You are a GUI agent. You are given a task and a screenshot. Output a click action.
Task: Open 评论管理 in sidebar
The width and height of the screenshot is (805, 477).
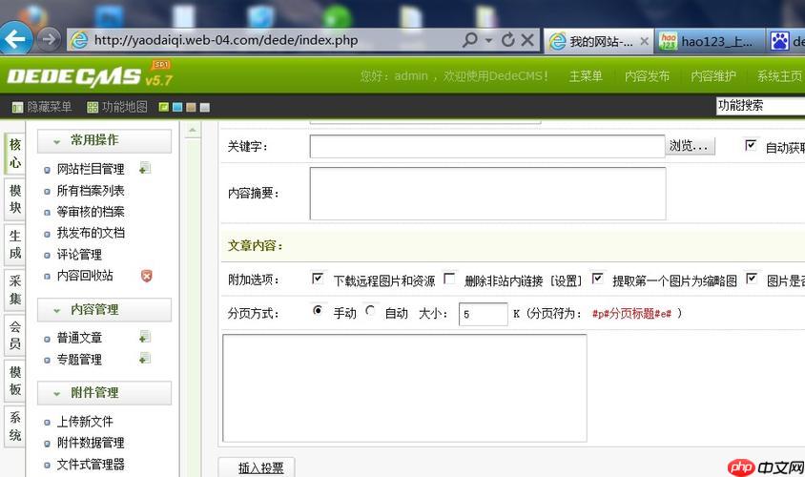click(x=79, y=254)
